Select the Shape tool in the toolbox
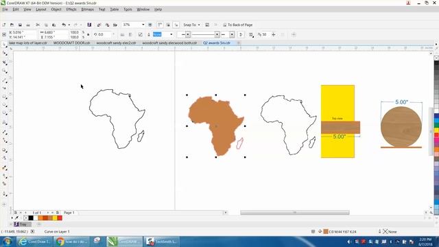The width and height of the screenshot is (439, 247). coord(5,54)
